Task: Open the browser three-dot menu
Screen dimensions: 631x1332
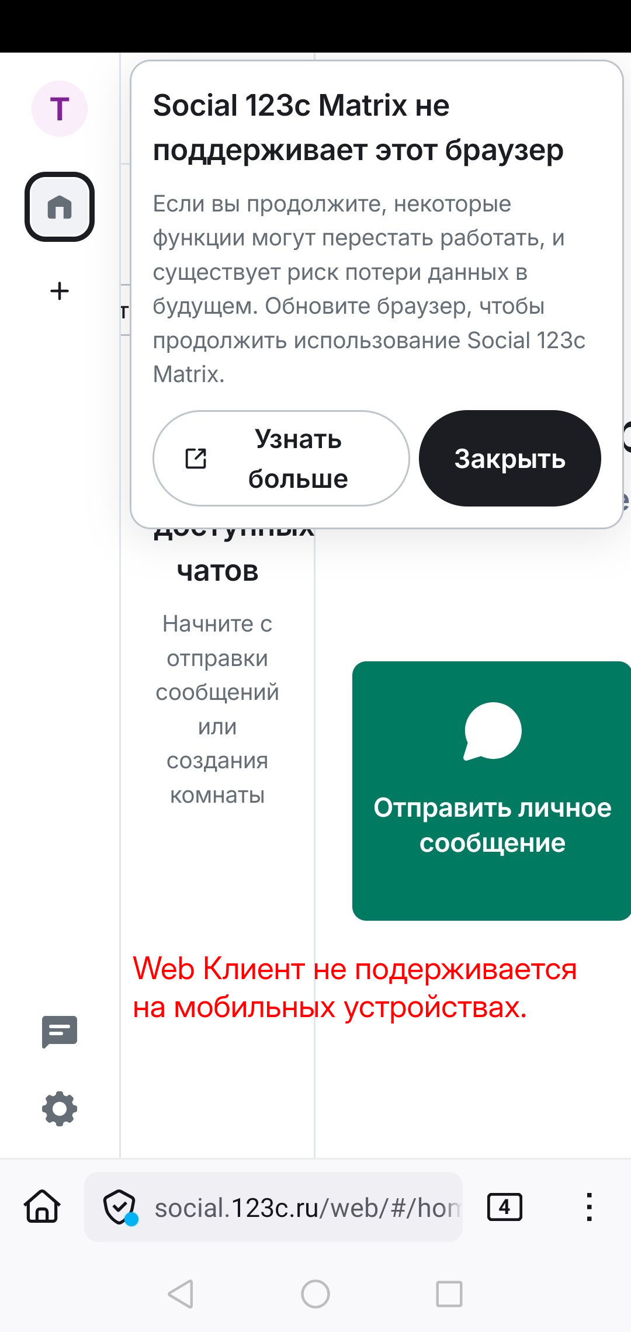Action: [589, 1207]
